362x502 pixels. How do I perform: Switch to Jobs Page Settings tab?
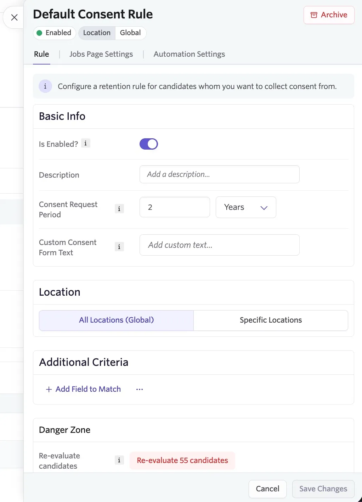[101, 54]
